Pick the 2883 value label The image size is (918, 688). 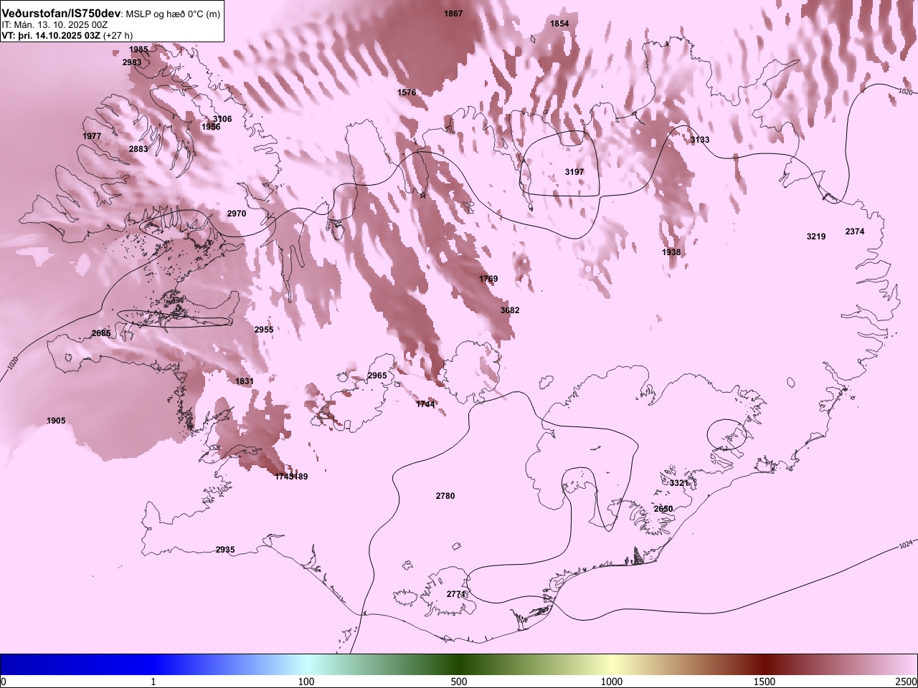(x=138, y=149)
